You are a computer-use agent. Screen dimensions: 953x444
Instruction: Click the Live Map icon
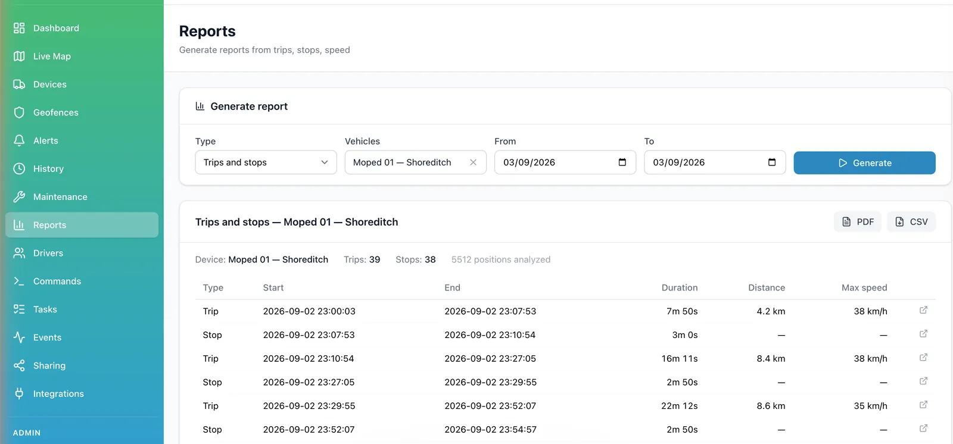point(19,56)
